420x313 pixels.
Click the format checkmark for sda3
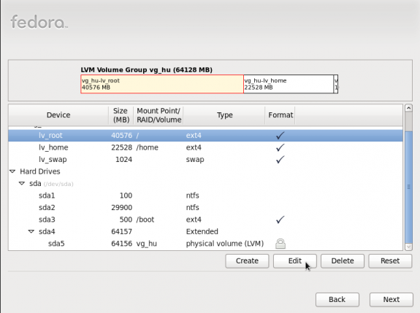(280, 220)
